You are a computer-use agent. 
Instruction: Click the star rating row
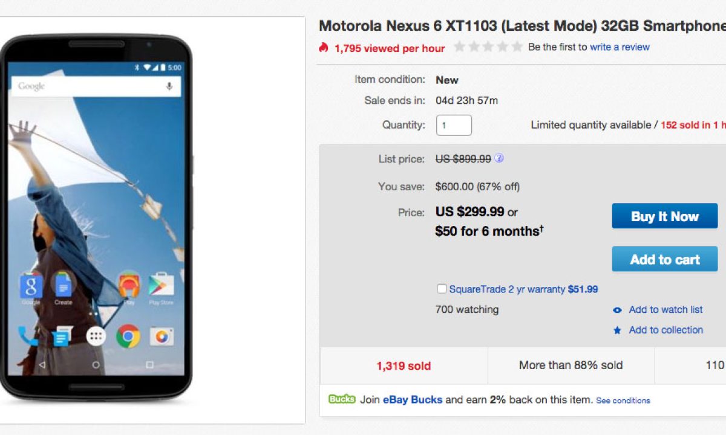(488, 47)
